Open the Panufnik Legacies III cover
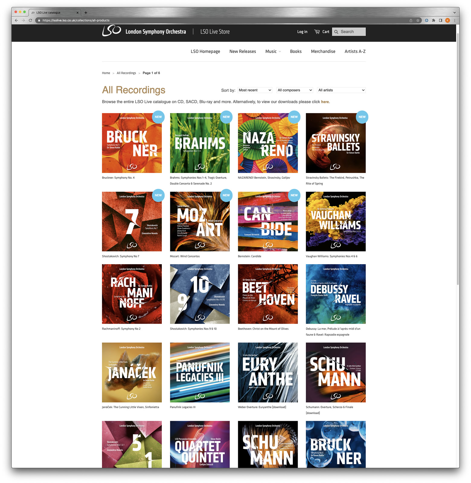471x483 pixels. 200,373
